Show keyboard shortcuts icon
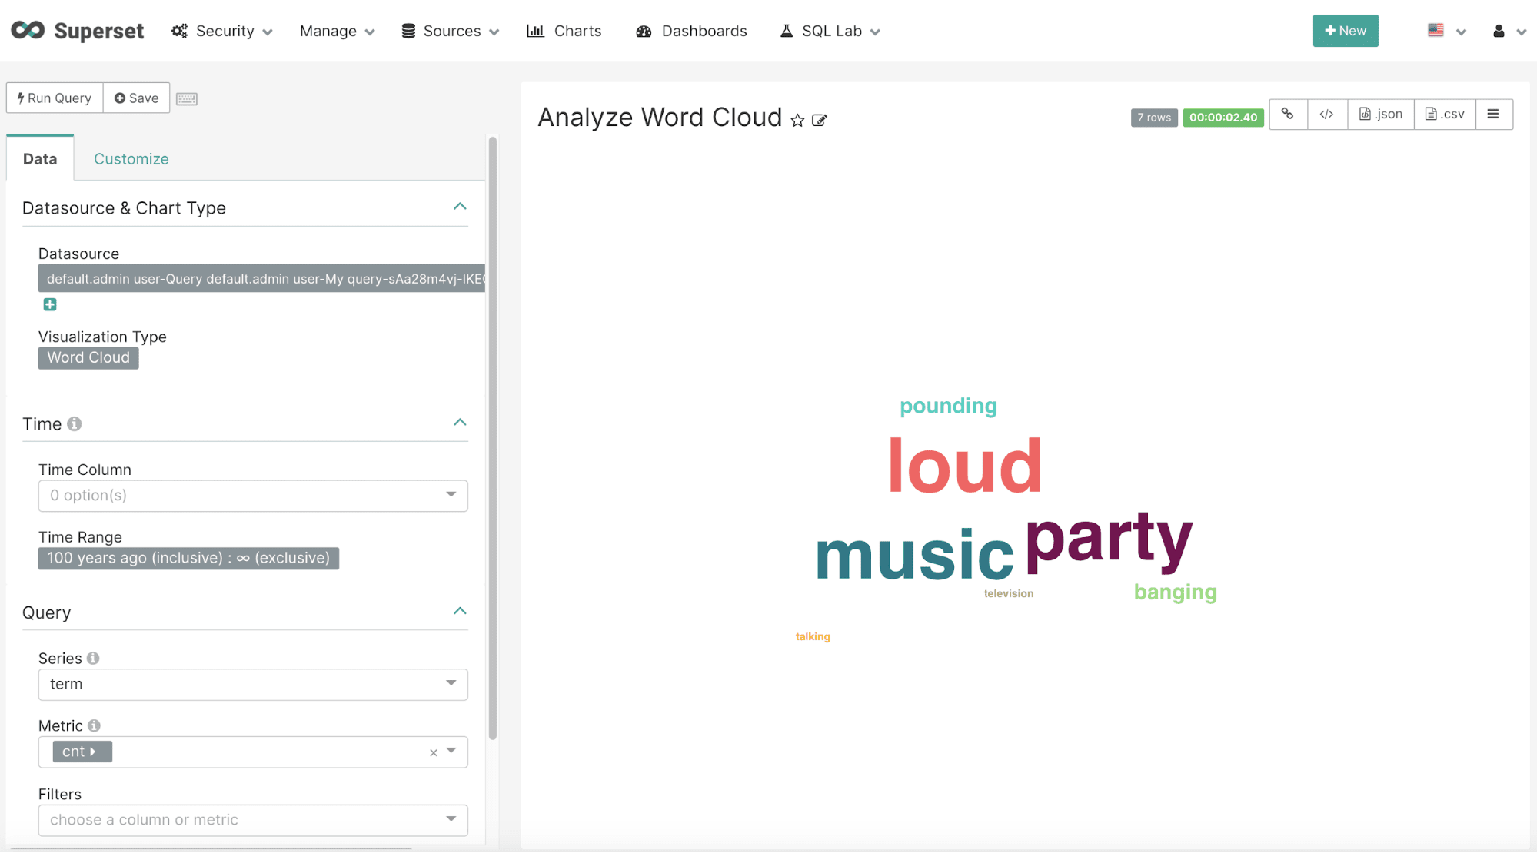The image size is (1537, 853). point(187,98)
